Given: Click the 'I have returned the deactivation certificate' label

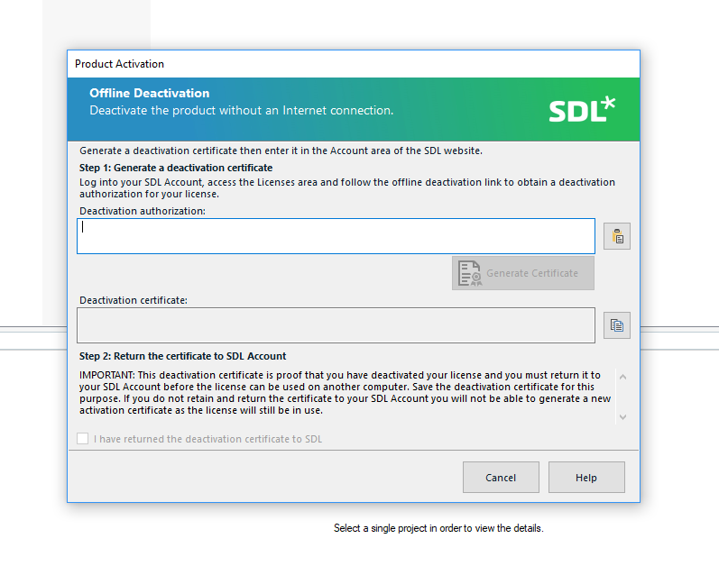Looking at the screenshot, I should point(207,439).
